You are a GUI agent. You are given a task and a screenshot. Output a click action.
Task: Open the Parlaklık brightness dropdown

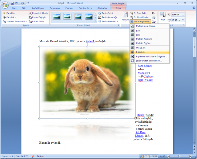coord(10,13)
